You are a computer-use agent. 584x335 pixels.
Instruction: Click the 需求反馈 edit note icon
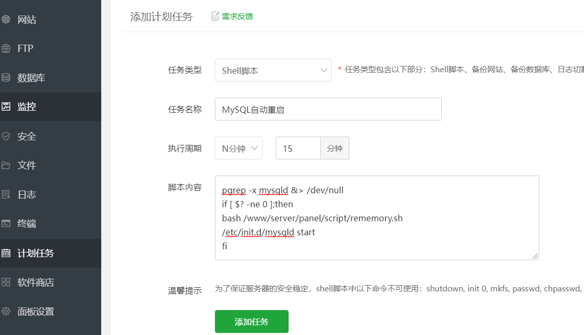[215, 16]
